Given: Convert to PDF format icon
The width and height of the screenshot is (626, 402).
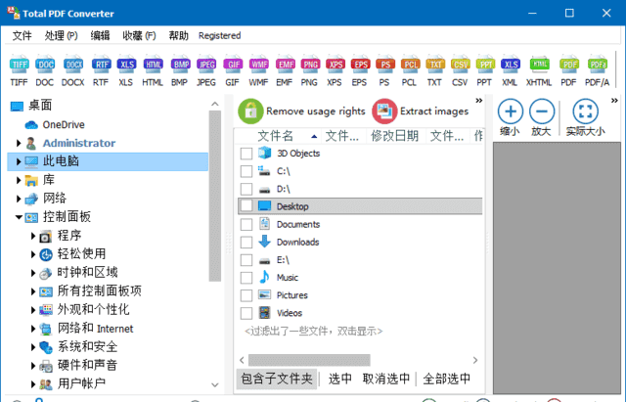Looking at the screenshot, I should 569,65.
